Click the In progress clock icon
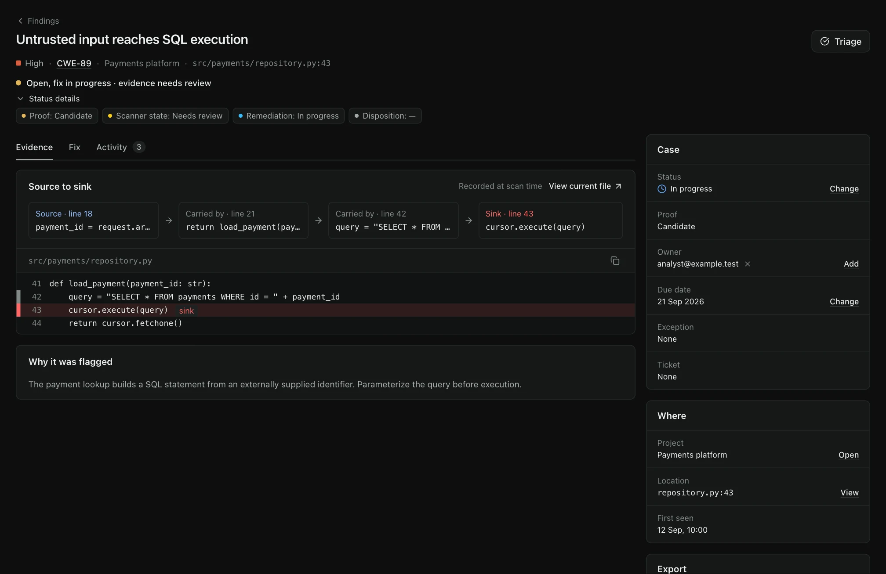This screenshot has height=574, width=886. click(661, 189)
